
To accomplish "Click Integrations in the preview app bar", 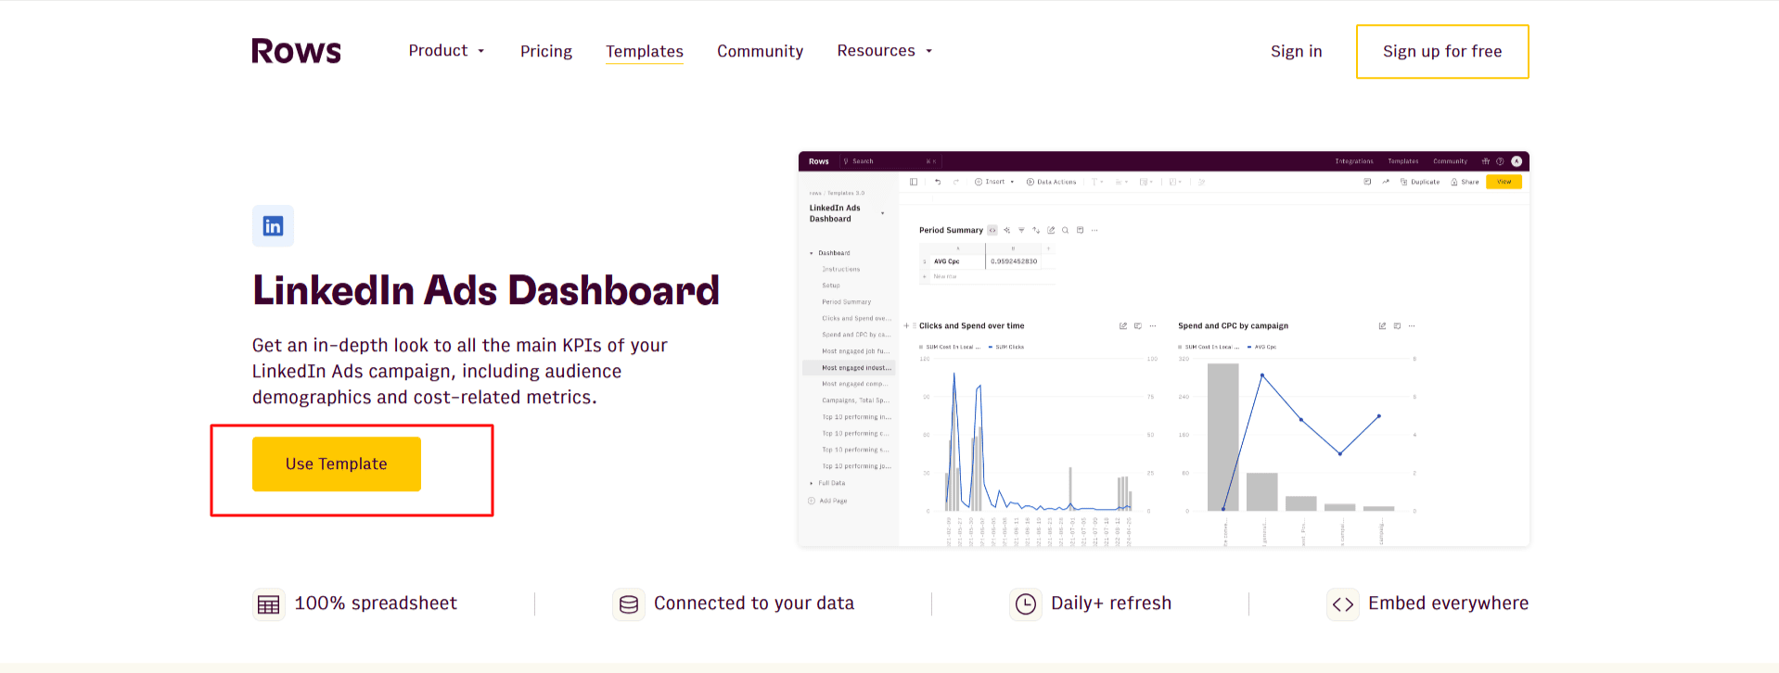I will [1354, 161].
